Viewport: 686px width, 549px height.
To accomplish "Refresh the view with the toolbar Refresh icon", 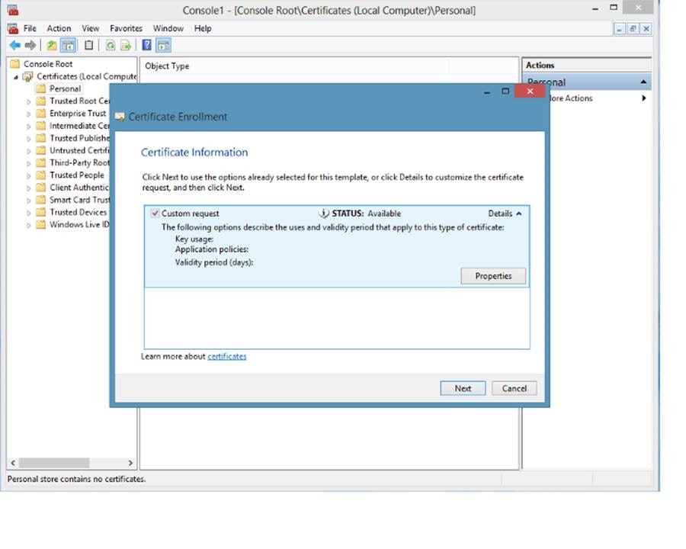I will (x=111, y=45).
